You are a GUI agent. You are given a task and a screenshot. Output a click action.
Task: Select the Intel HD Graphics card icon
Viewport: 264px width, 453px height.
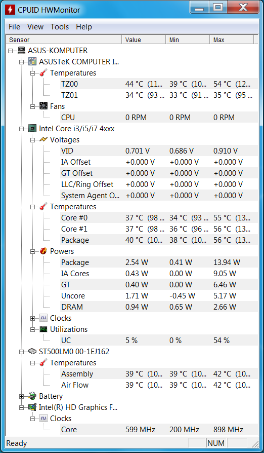click(32, 407)
